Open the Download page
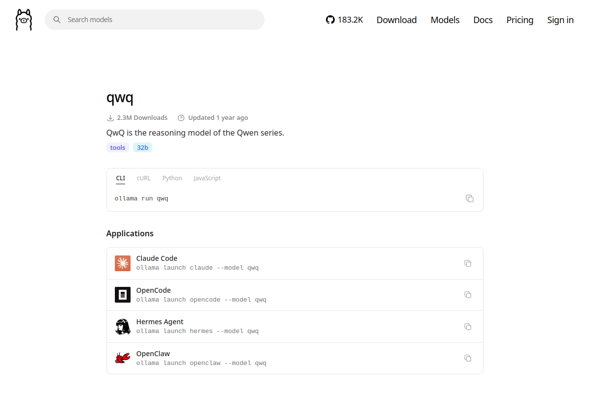 coord(397,20)
